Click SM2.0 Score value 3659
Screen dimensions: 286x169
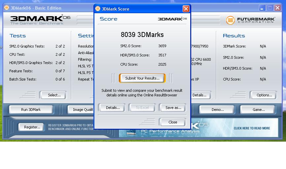pyautogui.click(x=162, y=46)
